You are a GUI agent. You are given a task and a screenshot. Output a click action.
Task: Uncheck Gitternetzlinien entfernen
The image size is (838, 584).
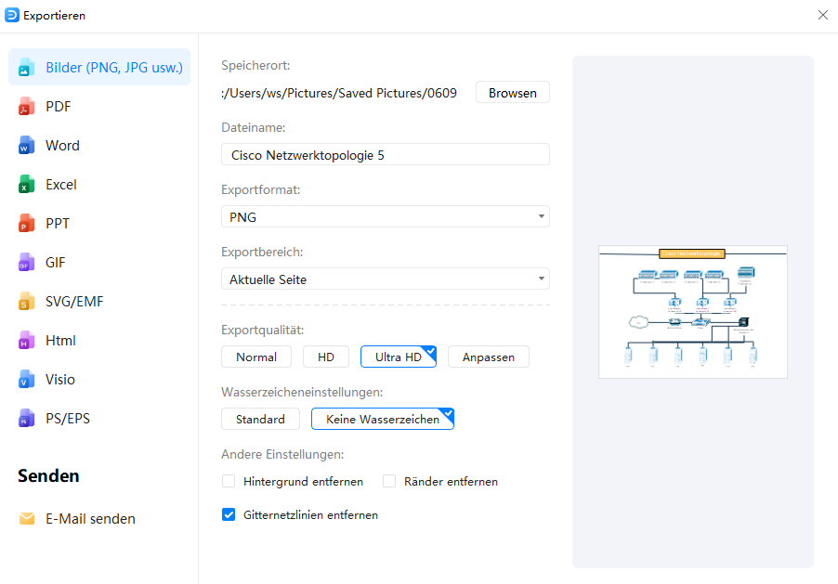click(229, 514)
